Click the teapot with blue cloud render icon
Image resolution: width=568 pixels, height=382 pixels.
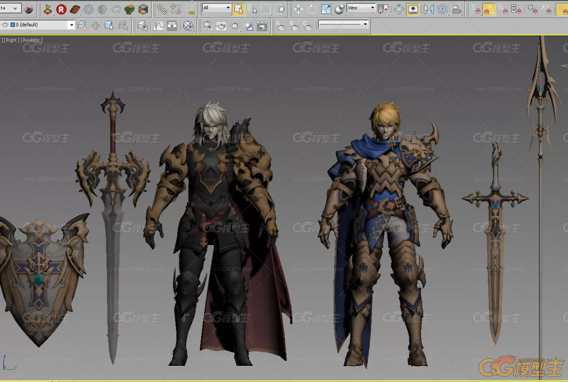248,26
